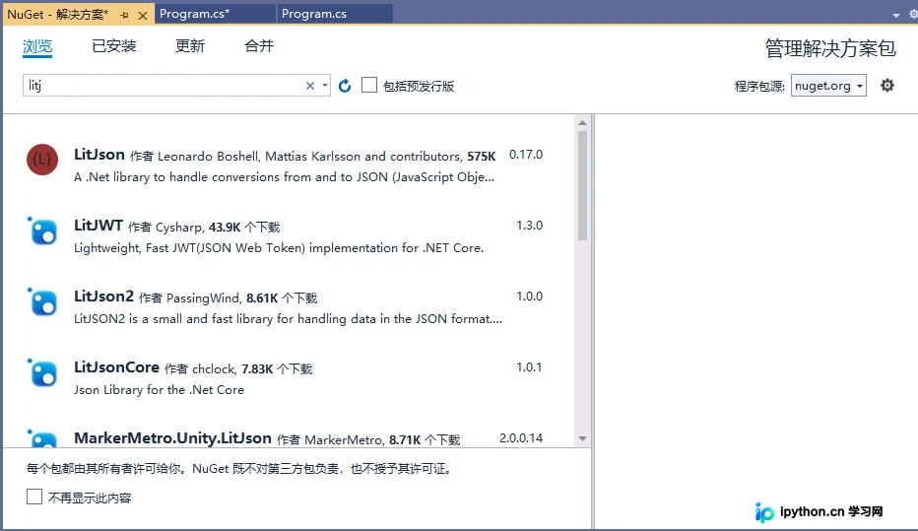Pin the NuGet solution tab
The image size is (918, 531).
click(124, 15)
